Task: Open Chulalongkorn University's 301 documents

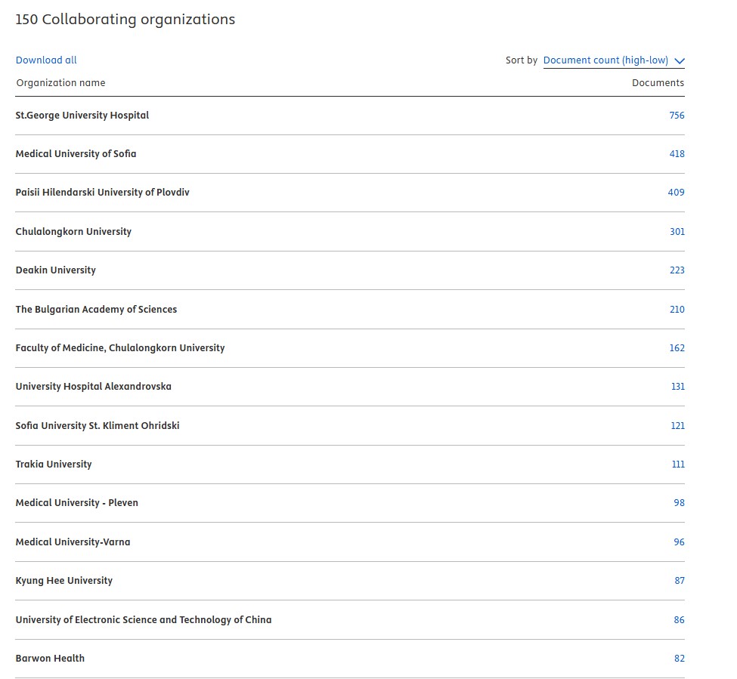Action: (x=677, y=232)
